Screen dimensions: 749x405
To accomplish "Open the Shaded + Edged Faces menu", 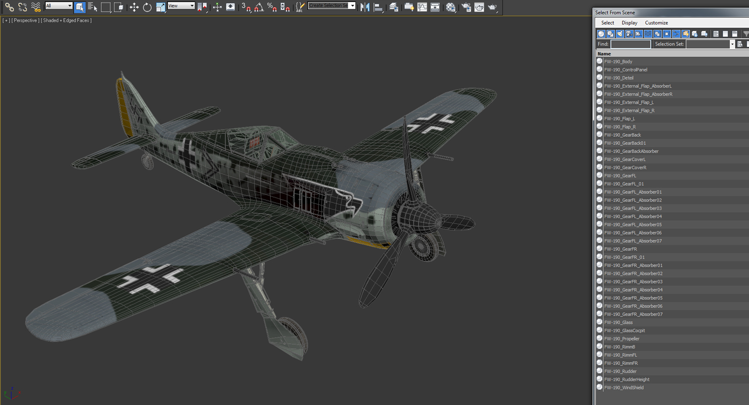I will (x=67, y=21).
